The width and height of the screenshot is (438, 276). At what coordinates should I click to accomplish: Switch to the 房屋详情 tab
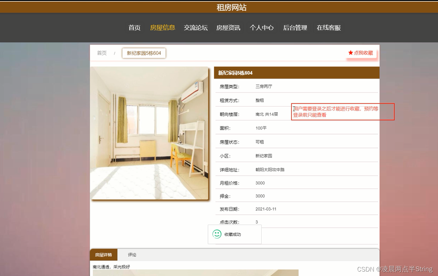tap(103, 255)
